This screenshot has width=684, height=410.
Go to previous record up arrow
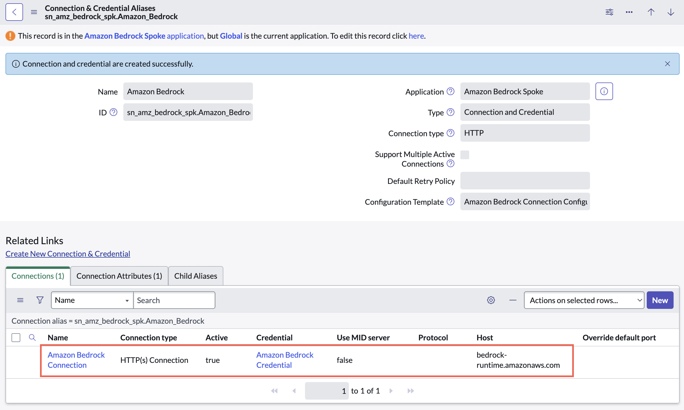point(651,12)
